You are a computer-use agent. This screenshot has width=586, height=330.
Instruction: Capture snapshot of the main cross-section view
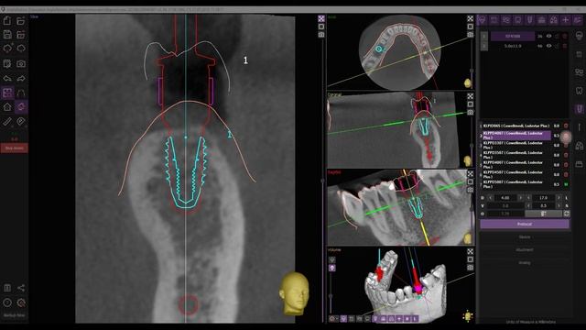[321, 35]
